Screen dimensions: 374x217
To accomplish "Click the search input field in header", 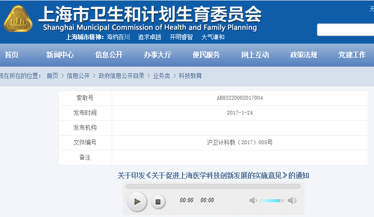I will coord(345,30).
